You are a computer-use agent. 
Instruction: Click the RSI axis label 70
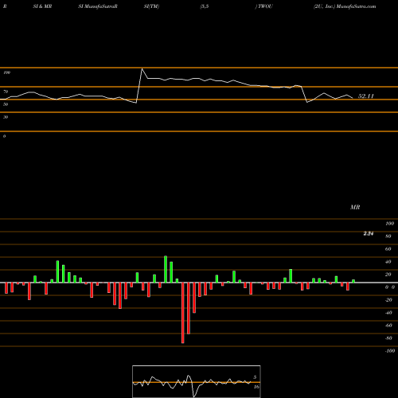pos(6,92)
